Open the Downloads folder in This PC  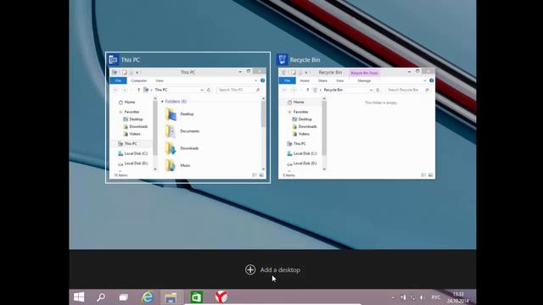(182, 148)
